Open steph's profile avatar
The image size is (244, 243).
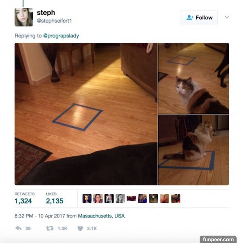[x=24, y=17]
